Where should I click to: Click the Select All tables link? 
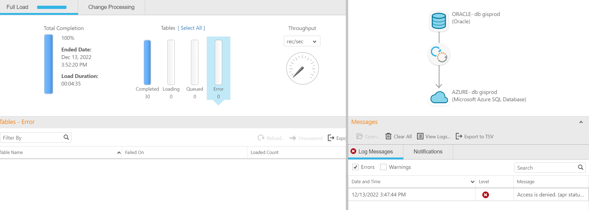[191, 28]
